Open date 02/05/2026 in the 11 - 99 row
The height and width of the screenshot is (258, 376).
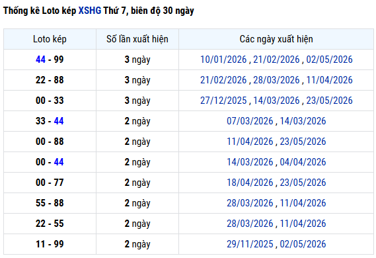303,244
